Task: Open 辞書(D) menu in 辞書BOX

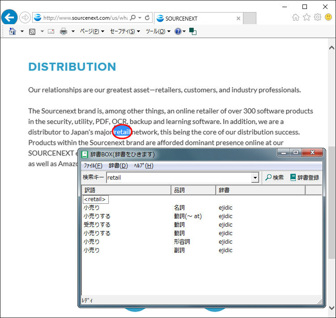Action: (x=118, y=166)
